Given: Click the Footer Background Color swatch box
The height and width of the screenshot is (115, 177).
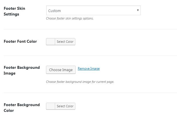Looking at the screenshot, I should click(51, 106).
